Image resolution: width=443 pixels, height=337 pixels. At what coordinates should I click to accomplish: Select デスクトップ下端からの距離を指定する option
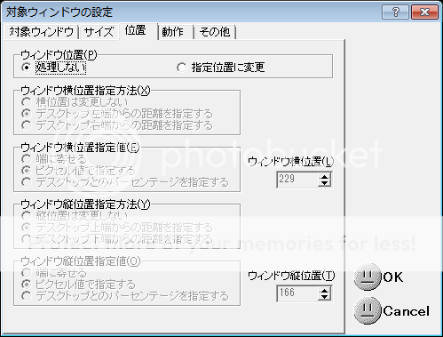pyautogui.click(x=117, y=239)
